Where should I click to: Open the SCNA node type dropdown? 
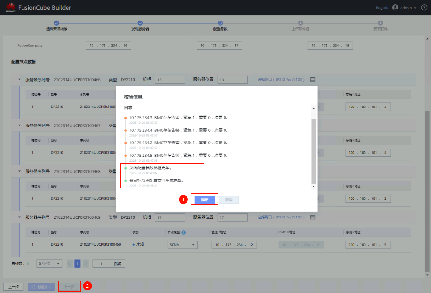182,245
